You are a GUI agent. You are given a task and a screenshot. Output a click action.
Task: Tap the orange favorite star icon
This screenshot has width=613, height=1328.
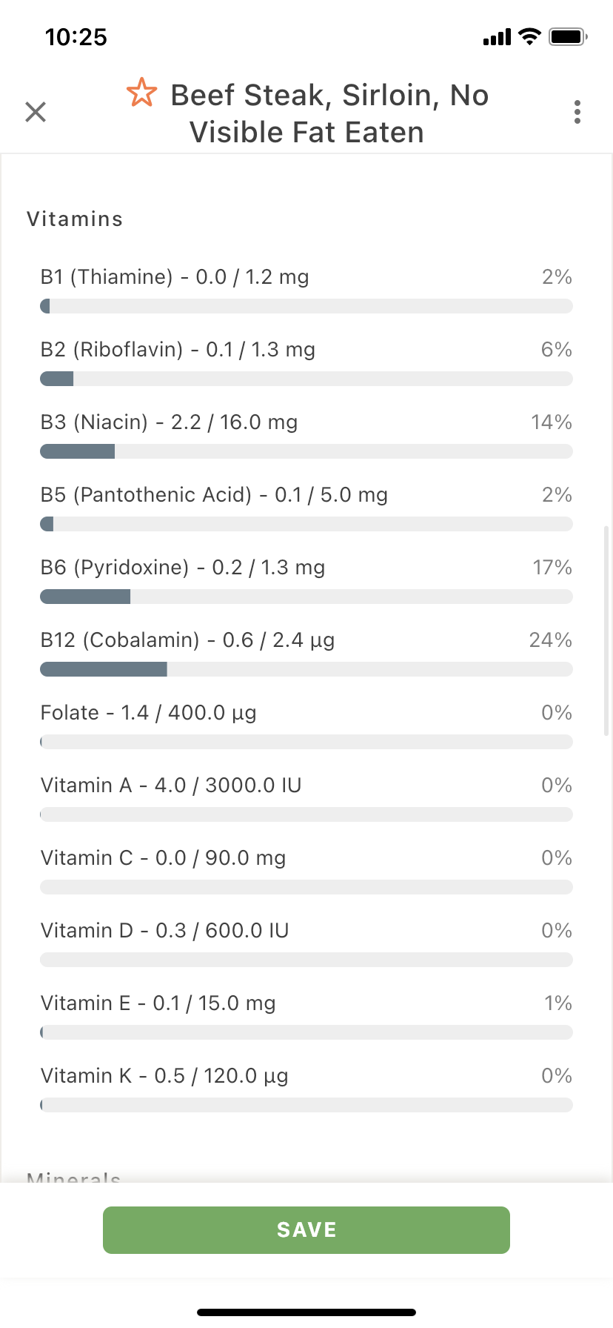141,93
